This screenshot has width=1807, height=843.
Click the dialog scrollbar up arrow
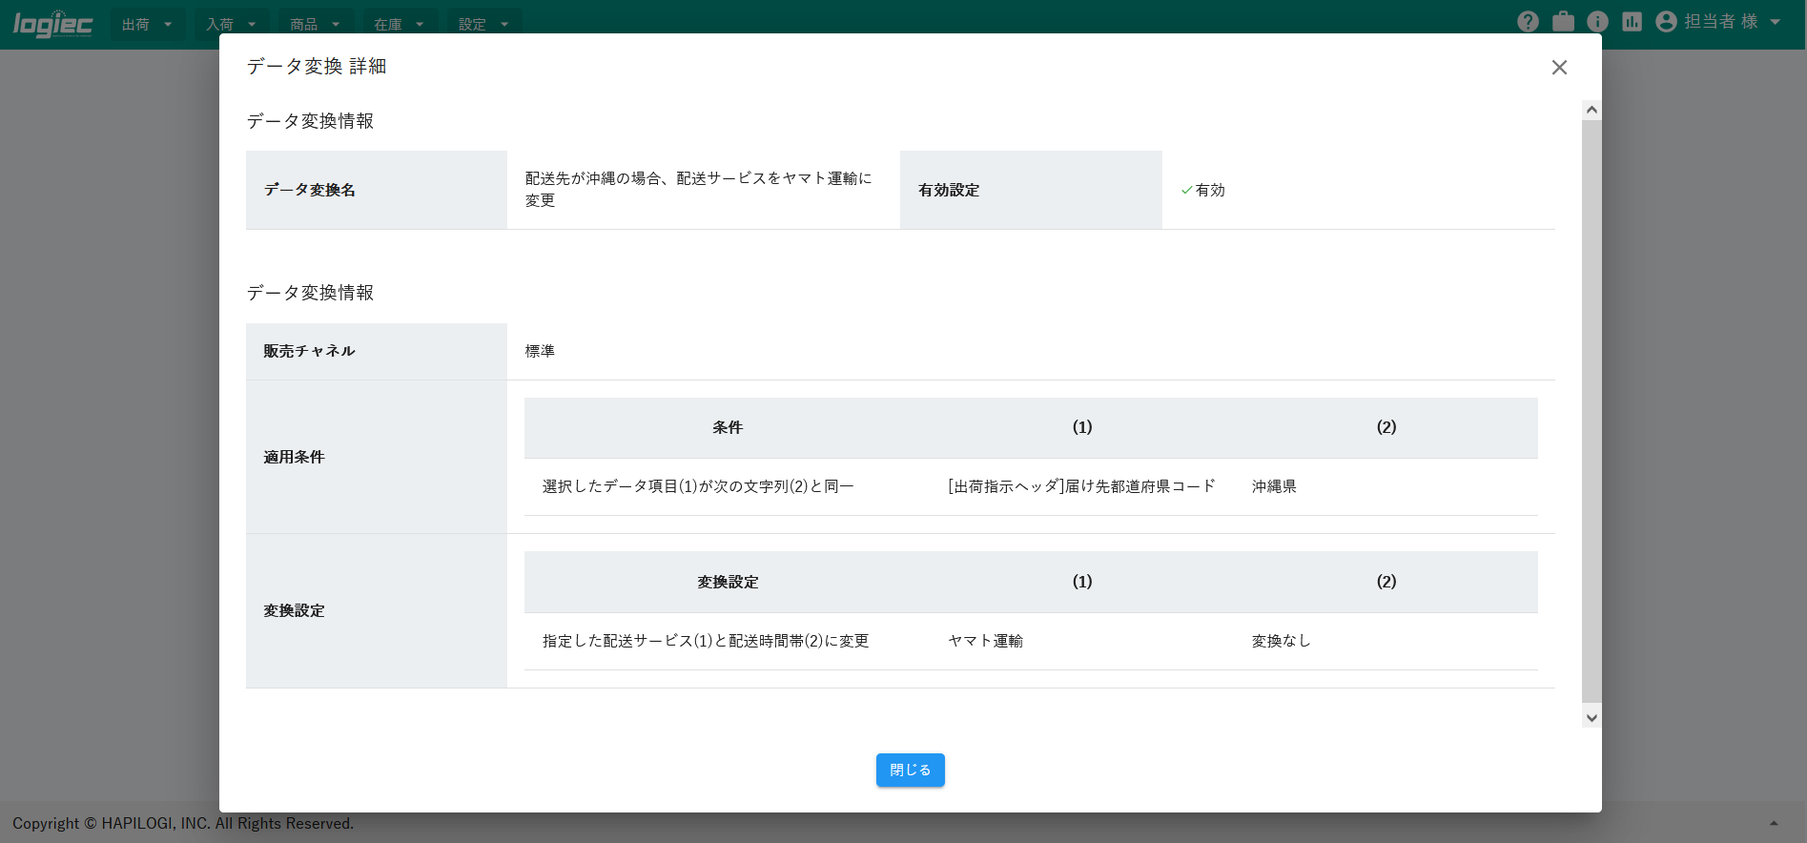1591,110
